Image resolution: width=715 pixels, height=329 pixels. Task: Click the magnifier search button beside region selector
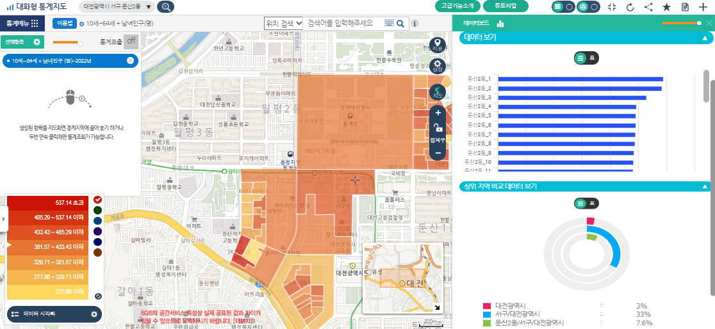tap(165, 7)
